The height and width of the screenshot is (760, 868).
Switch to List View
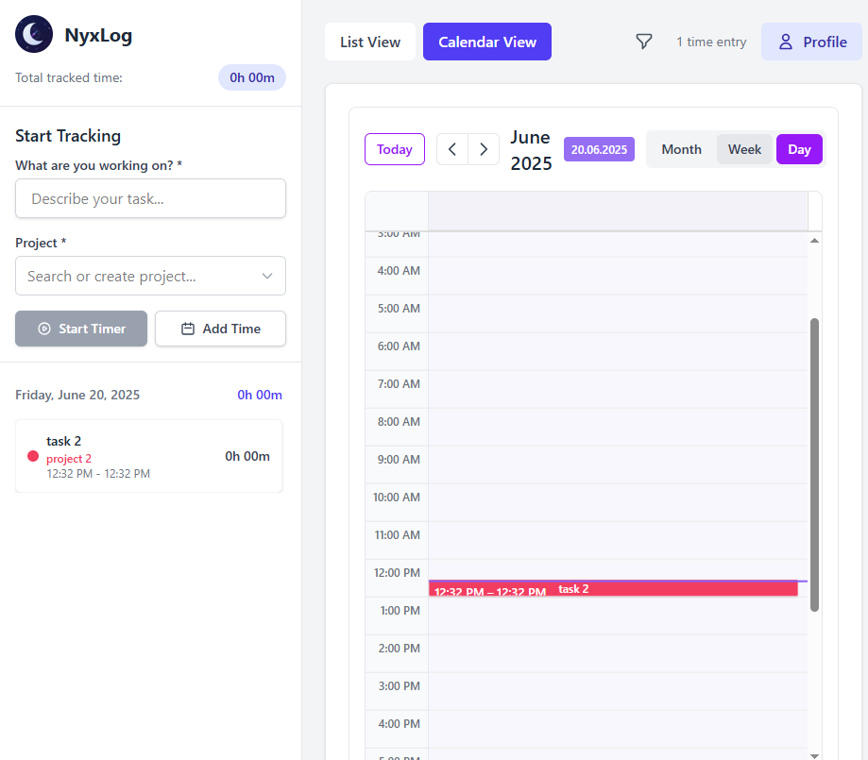(x=370, y=42)
